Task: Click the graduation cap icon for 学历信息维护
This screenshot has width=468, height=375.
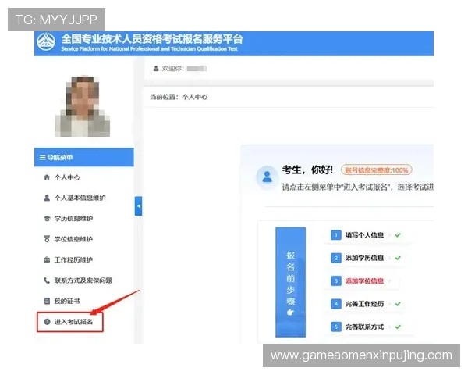Action: 47,218
